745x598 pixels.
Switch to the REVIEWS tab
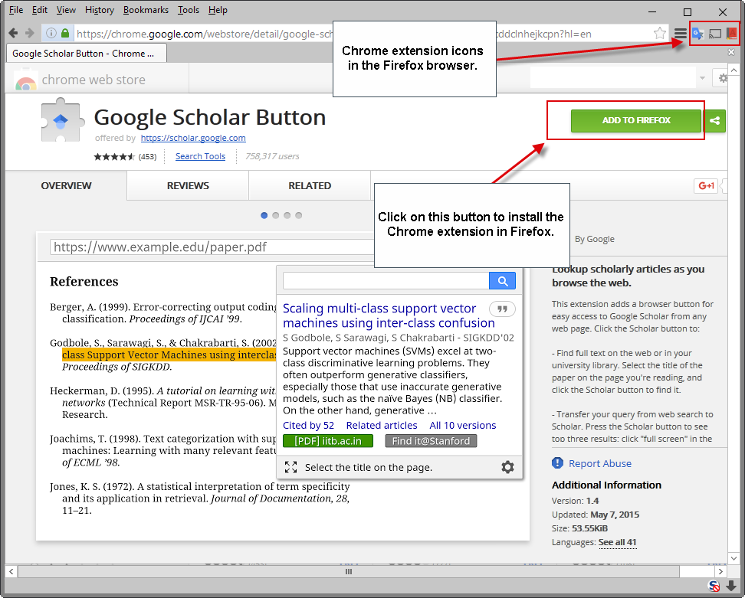(x=188, y=185)
